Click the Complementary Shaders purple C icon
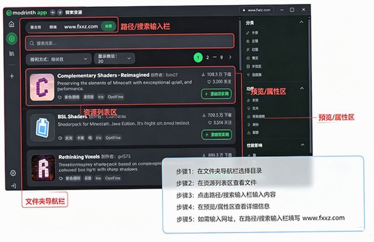 pyautogui.click(x=42, y=87)
